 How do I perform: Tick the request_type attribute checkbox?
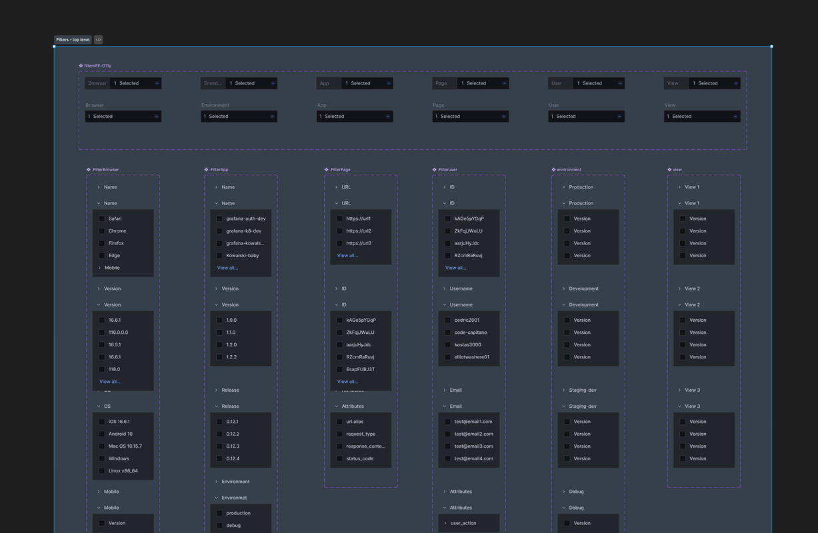(339, 434)
